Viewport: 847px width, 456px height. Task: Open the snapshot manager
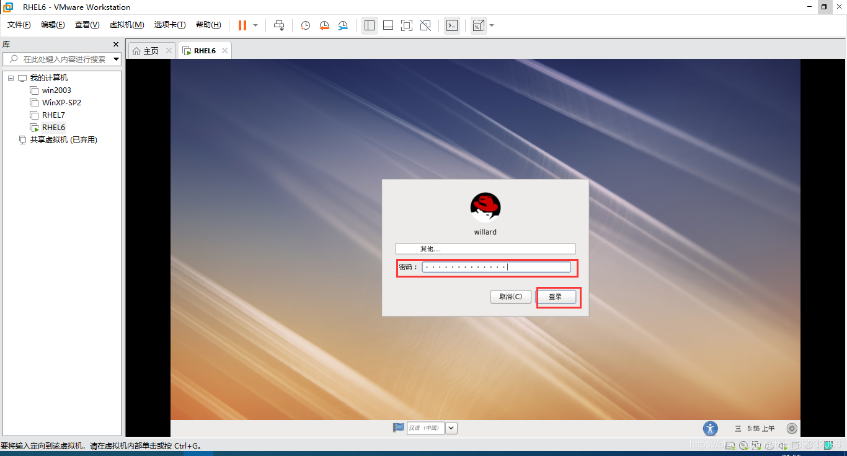coord(343,25)
